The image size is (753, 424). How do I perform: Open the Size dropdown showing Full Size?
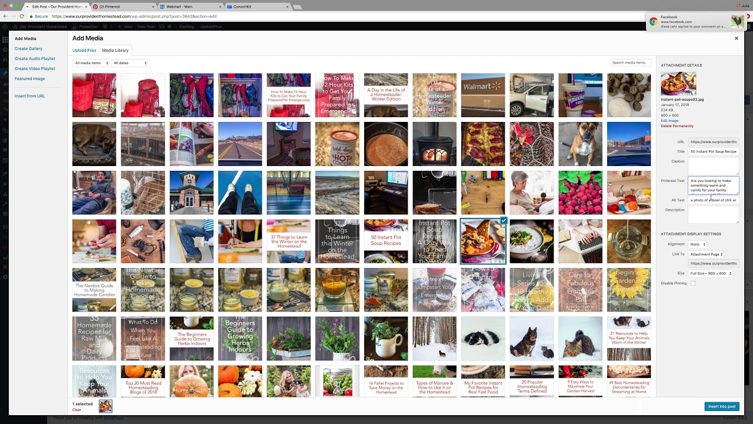click(711, 273)
